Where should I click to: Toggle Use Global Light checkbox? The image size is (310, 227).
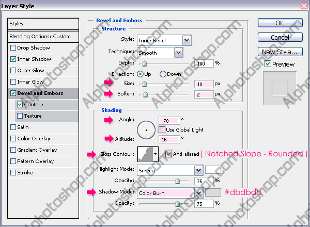[162, 129]
